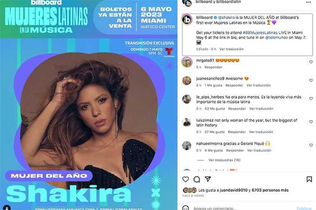The image size is (316, 210).
Task: Open comments via speech bubble icon
Action: click(196, 179)
